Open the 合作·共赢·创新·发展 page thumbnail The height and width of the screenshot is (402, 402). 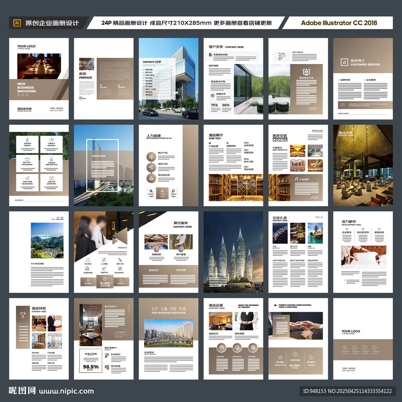click(x=168, y=339)
